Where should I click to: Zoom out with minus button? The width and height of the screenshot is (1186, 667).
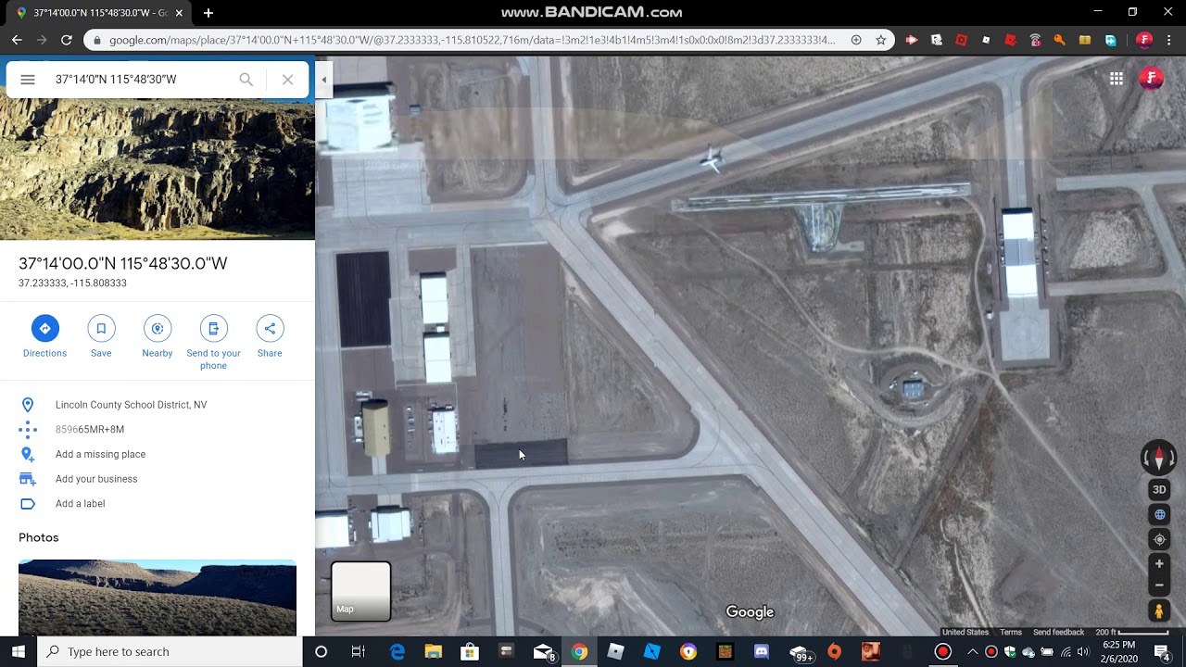[x=1159, y=585]
